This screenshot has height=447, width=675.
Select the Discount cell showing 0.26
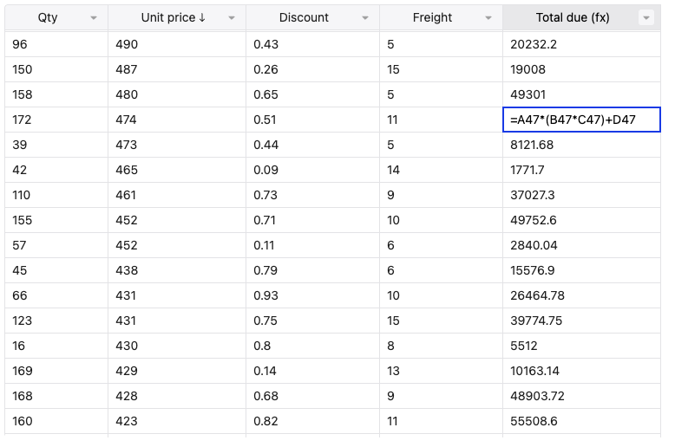click(x=313, y=69)
